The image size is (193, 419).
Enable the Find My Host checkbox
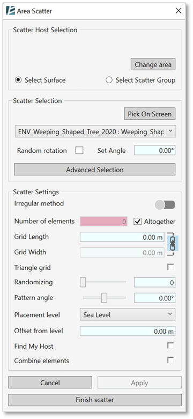click(x=170, y=346)
